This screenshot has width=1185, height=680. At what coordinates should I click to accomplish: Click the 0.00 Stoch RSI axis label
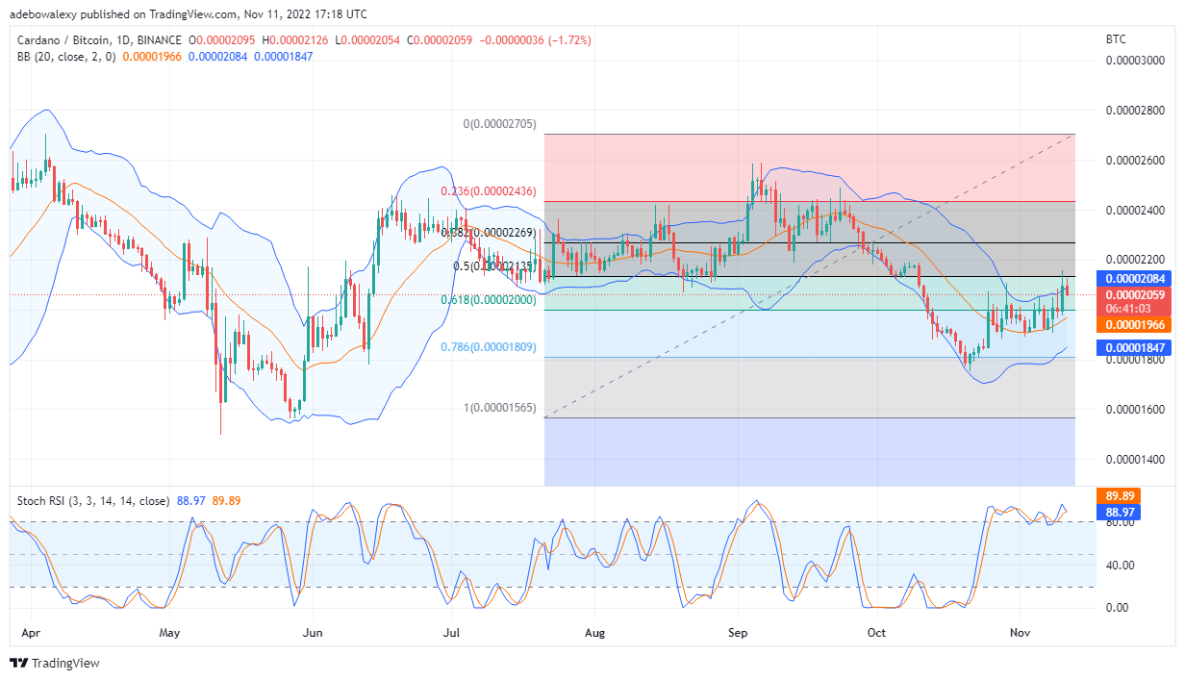click(x=1117, y=608)
